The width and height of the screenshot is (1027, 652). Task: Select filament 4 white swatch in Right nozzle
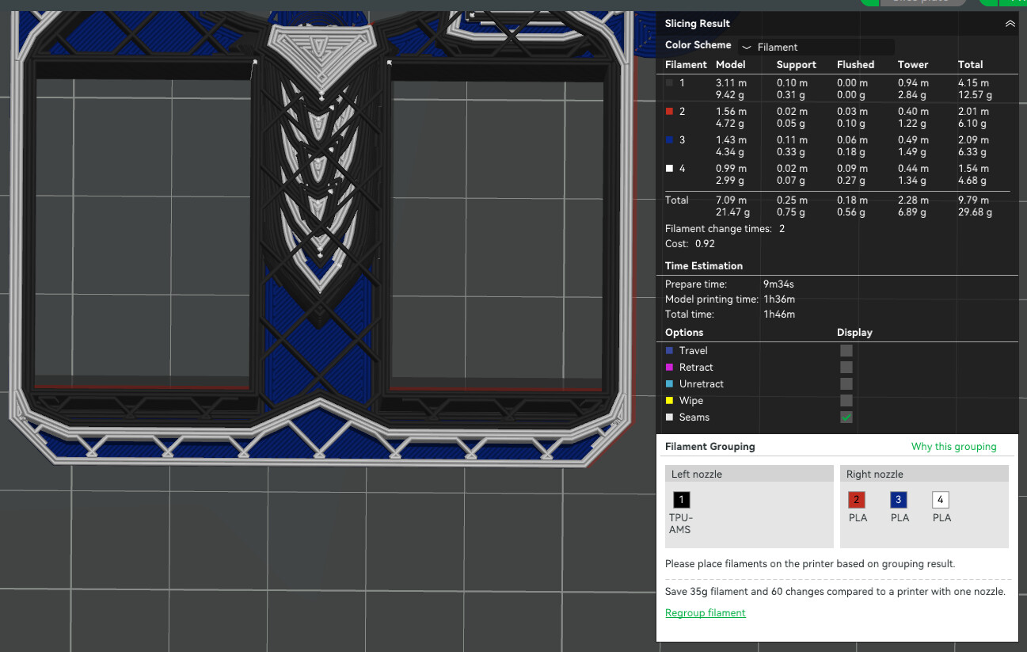pyautogui.click(x=940, y=500)
